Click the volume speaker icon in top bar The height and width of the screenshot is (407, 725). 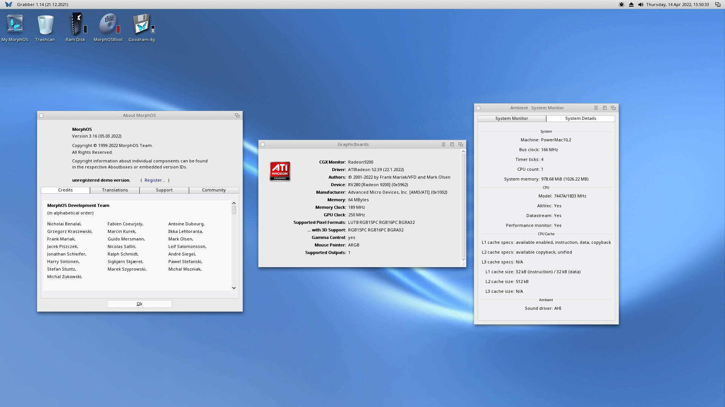pos(641,5)
